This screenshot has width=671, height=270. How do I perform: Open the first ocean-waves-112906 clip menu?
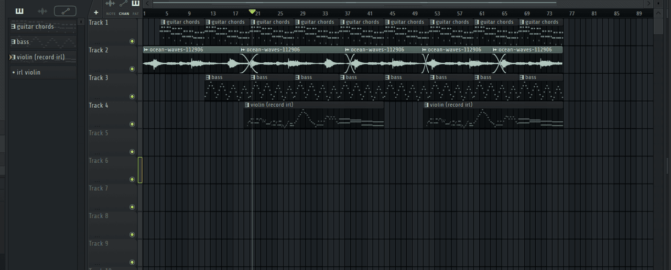pos(146,50)
